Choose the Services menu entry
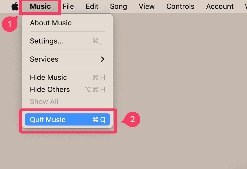247x169 pixels. 44,59
